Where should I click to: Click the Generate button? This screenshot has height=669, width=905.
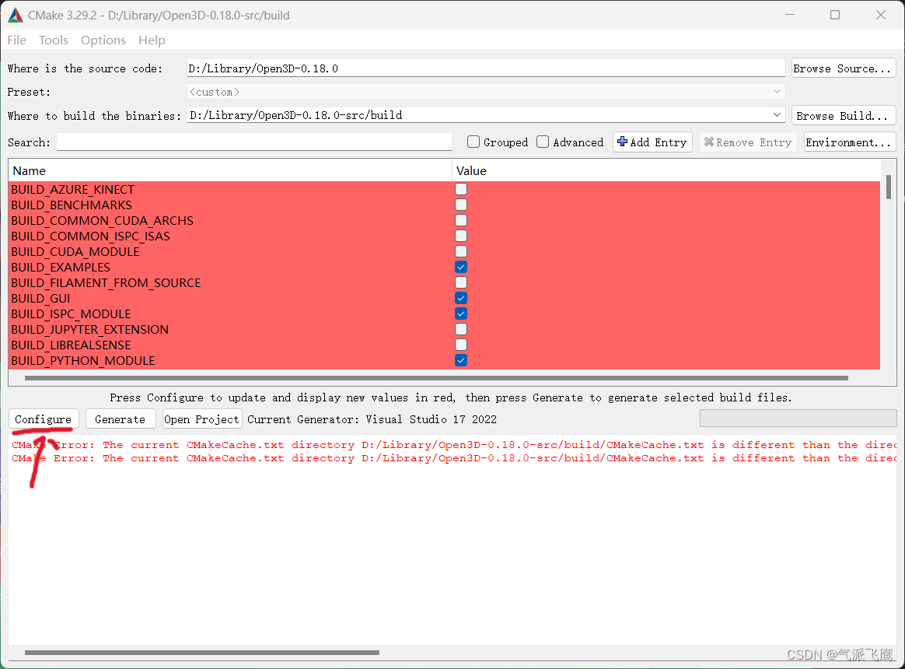120,419
